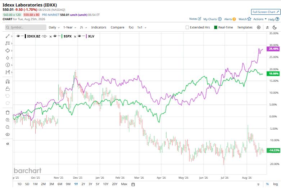This screenshot has height=188, width=281.
Task: Open the My Charts link
Action: (210, 19)
